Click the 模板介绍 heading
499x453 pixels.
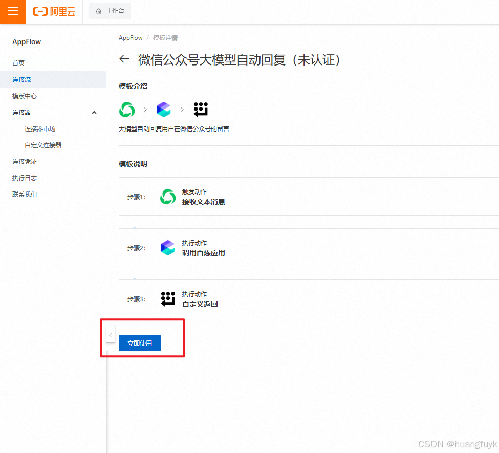(x=133, y=87)
